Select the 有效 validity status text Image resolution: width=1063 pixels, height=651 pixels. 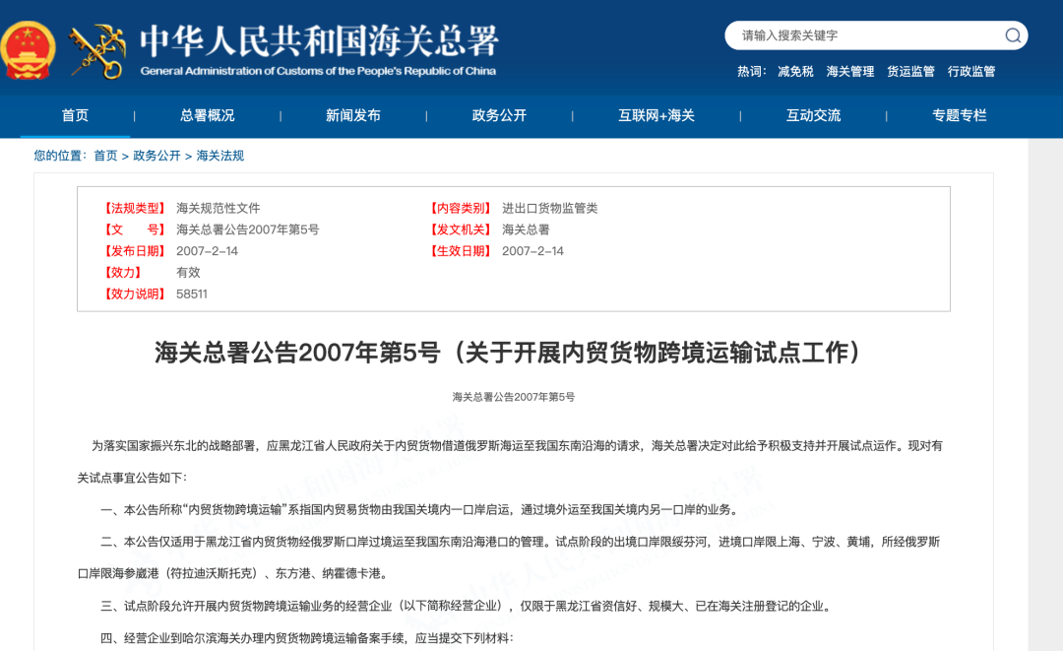[188, 273]
